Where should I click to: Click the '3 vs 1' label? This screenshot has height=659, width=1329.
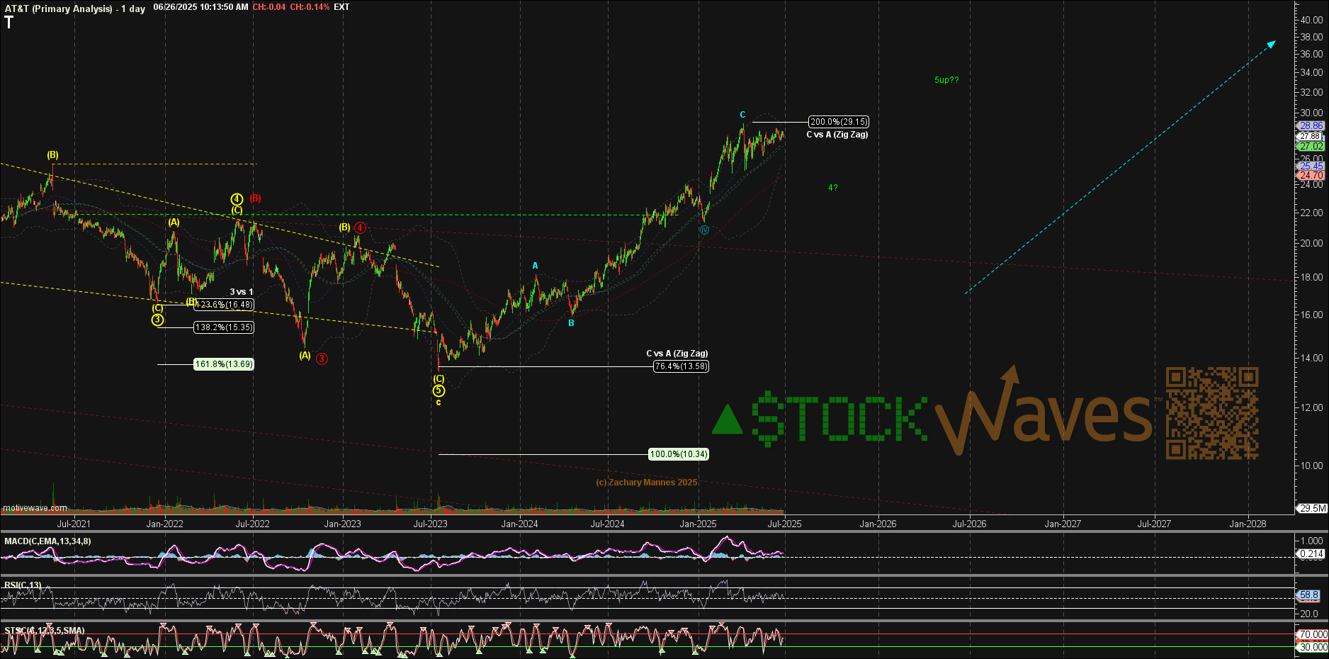241,292
